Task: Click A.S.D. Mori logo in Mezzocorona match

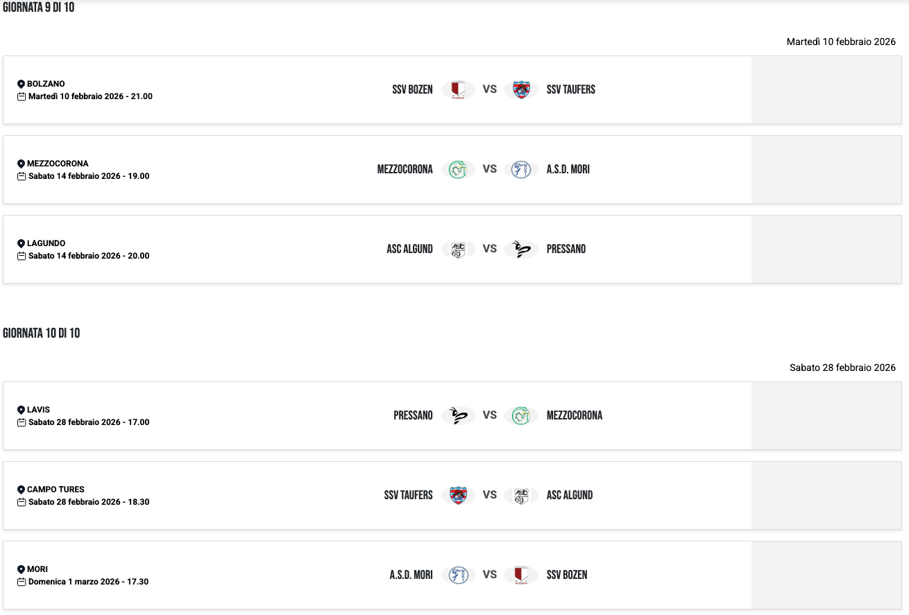Action: (520, 169)
